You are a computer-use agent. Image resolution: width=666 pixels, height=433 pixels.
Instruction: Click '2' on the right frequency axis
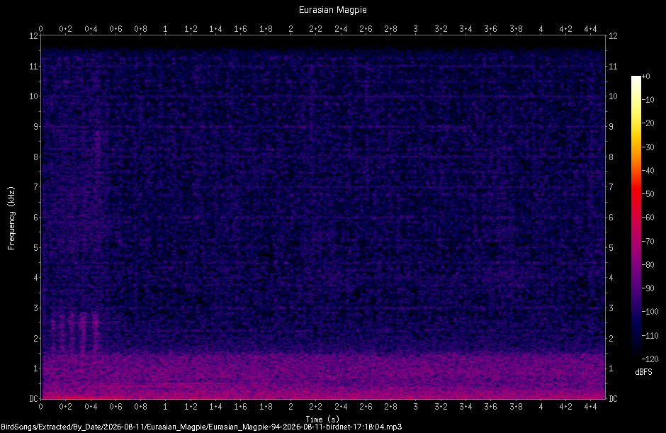611,338
